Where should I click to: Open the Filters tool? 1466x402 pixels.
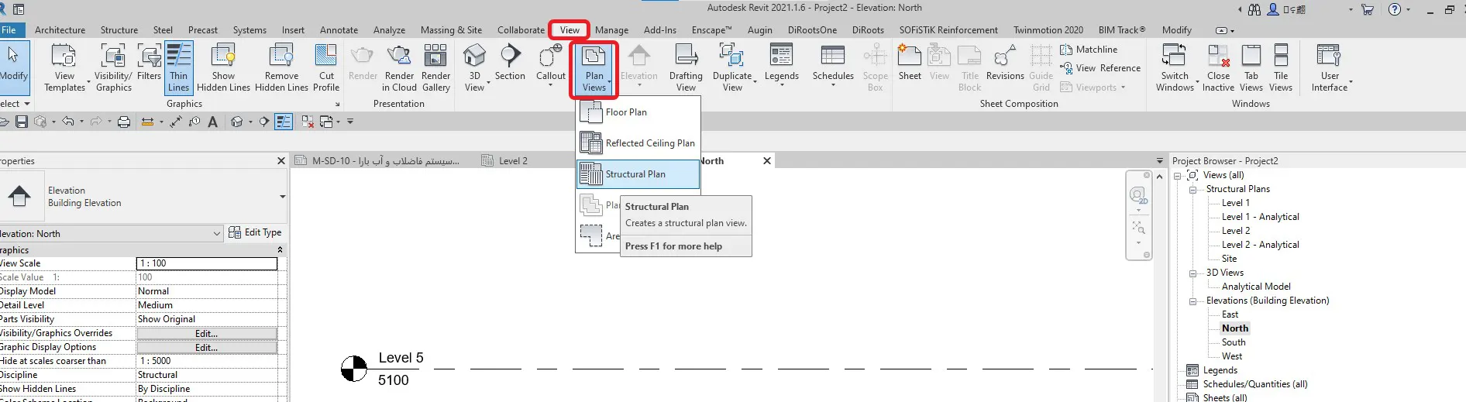149,62
